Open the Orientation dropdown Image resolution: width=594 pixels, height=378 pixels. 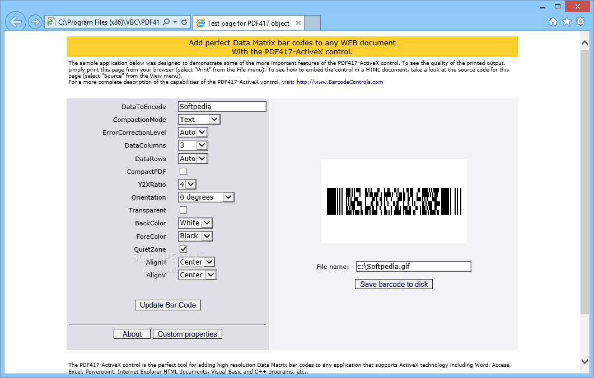[206, 197]
